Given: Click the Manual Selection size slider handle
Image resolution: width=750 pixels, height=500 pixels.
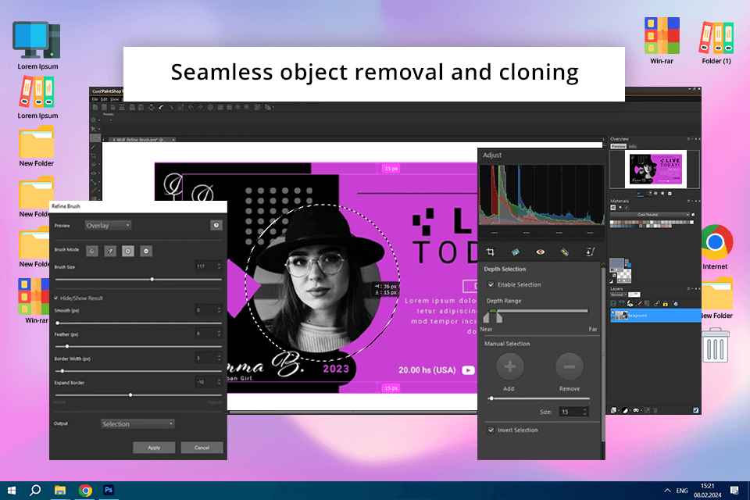Looking at the screenshot, I should click(x=491, y=398).
